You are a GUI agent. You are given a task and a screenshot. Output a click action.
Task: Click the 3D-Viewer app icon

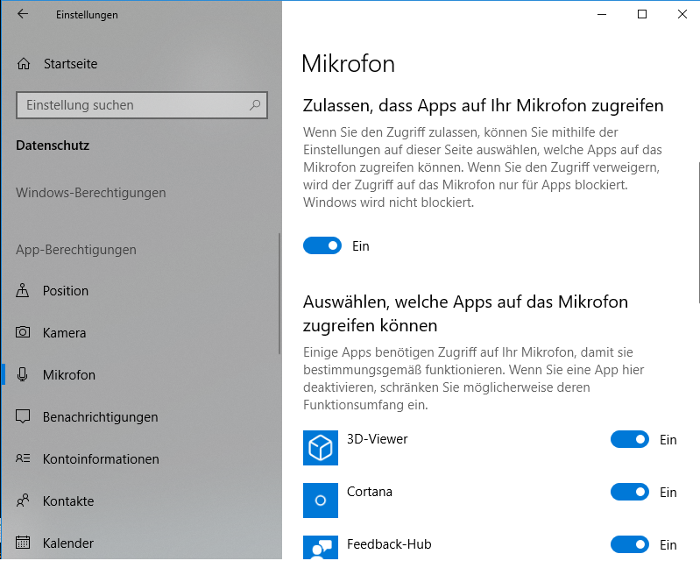321,448
